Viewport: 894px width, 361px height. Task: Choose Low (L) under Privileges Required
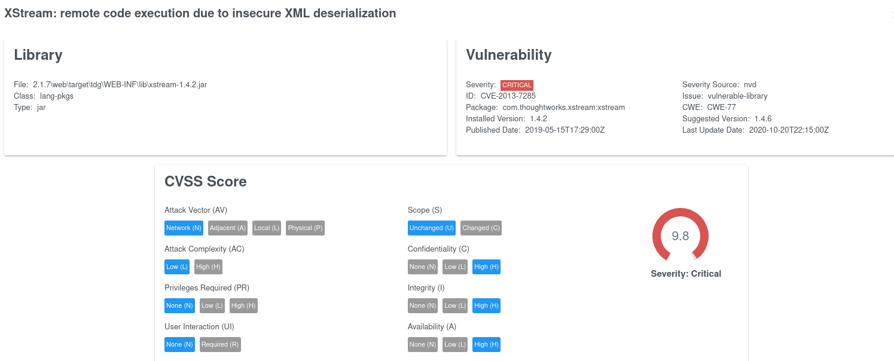pos(212,305)
